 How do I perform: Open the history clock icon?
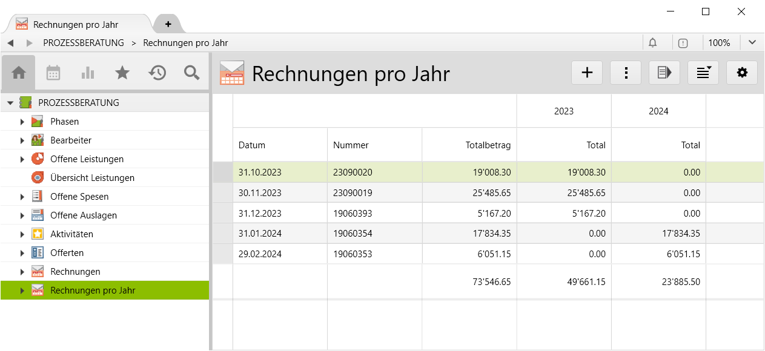pyautogui.click(x=157, y=73)
